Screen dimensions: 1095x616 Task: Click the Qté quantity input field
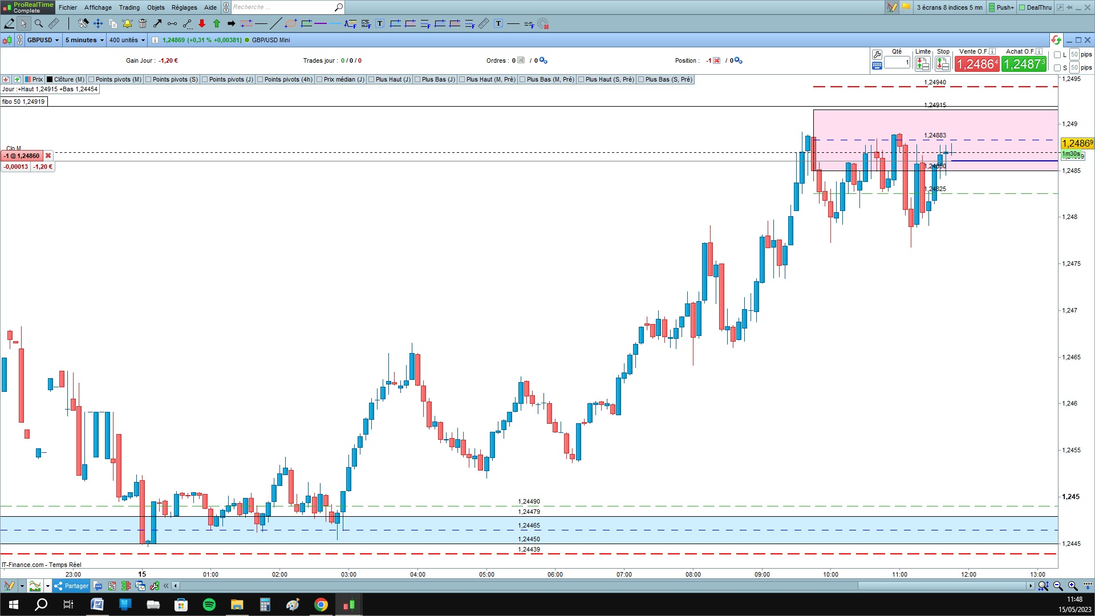click(897, 62)
